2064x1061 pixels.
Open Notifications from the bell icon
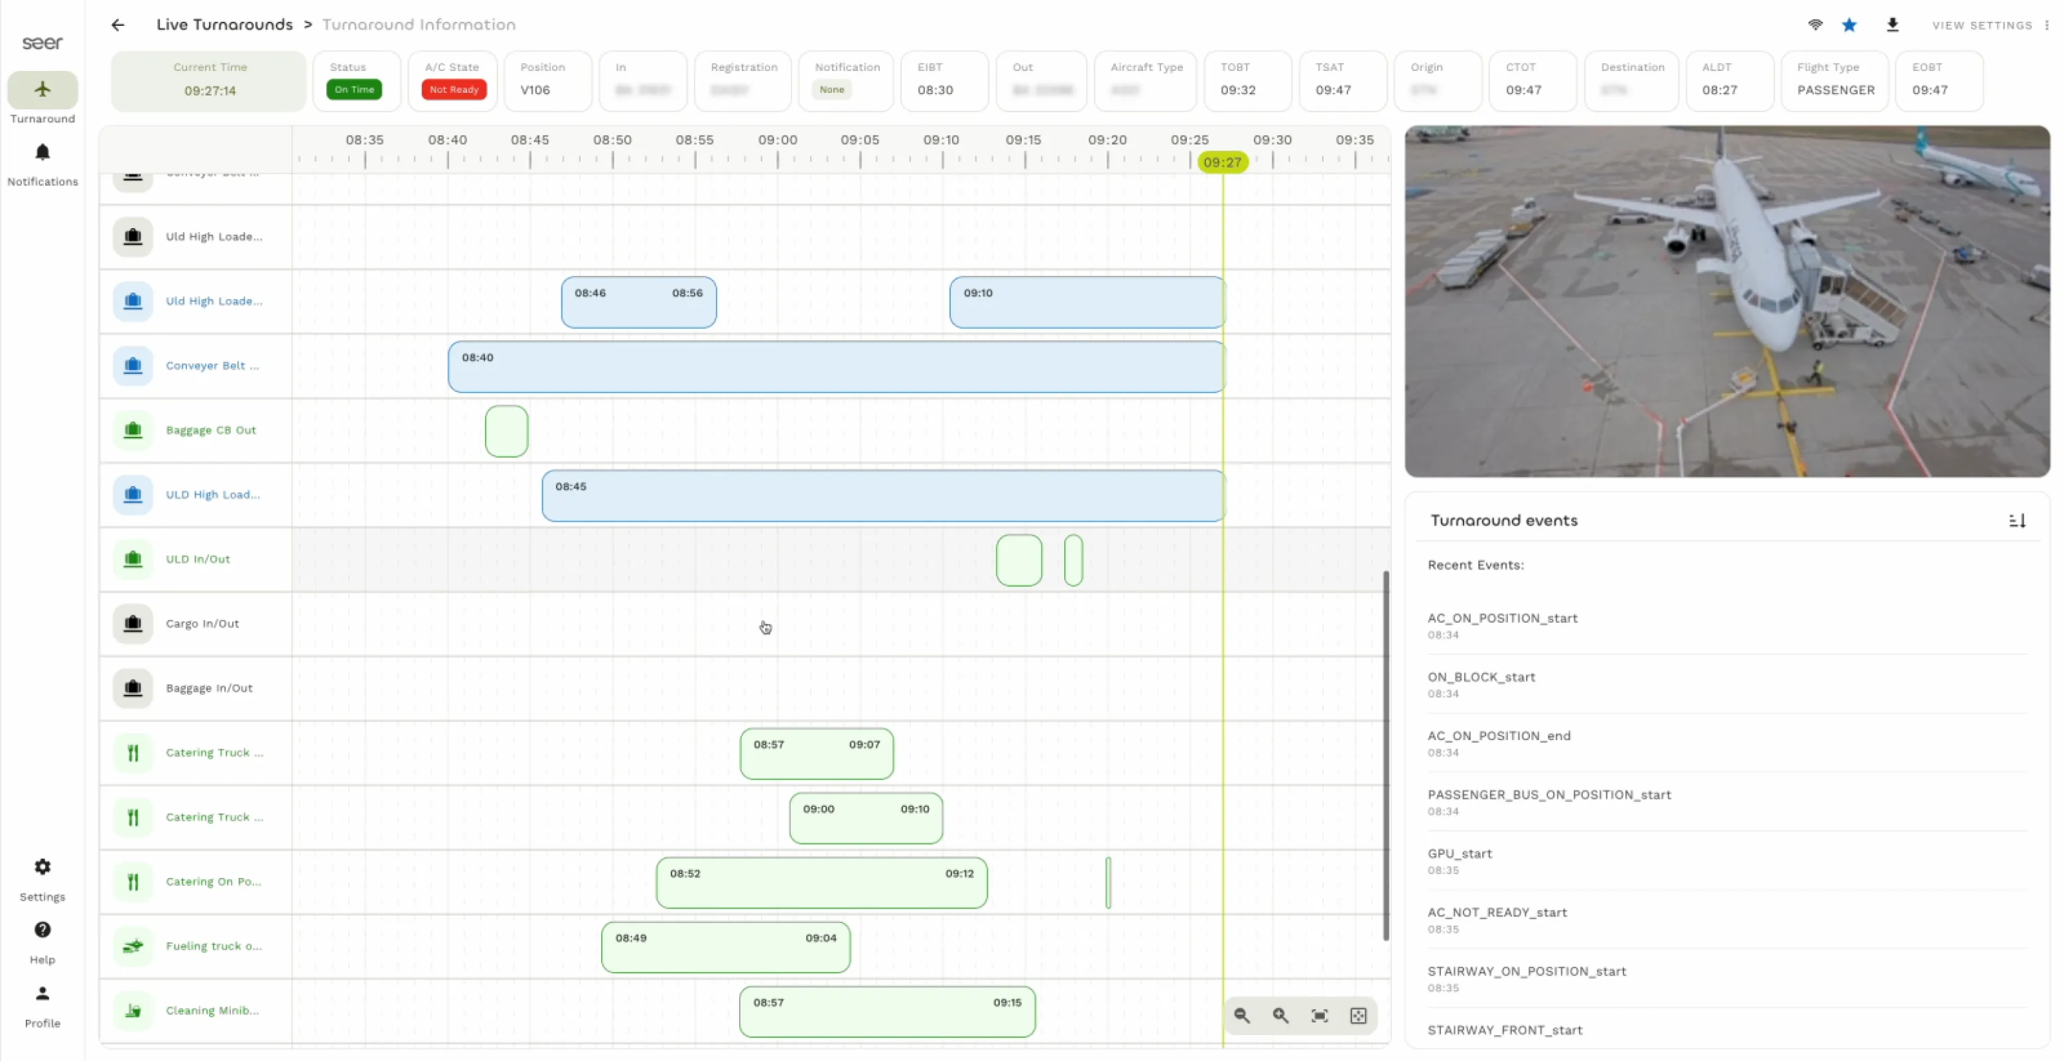pos(42,153)
